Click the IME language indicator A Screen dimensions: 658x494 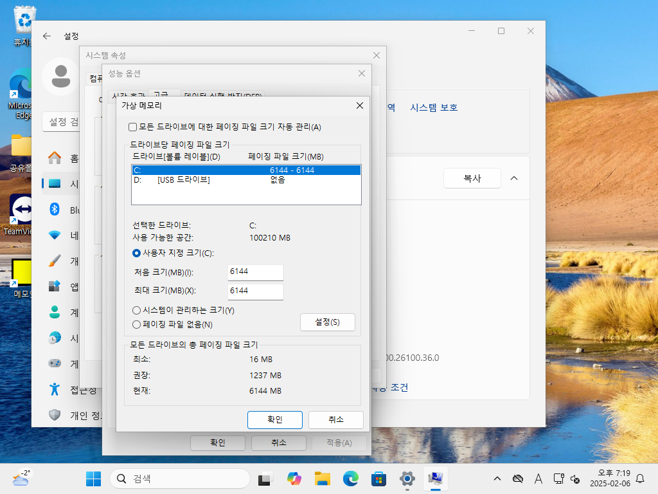pos(538,479)
